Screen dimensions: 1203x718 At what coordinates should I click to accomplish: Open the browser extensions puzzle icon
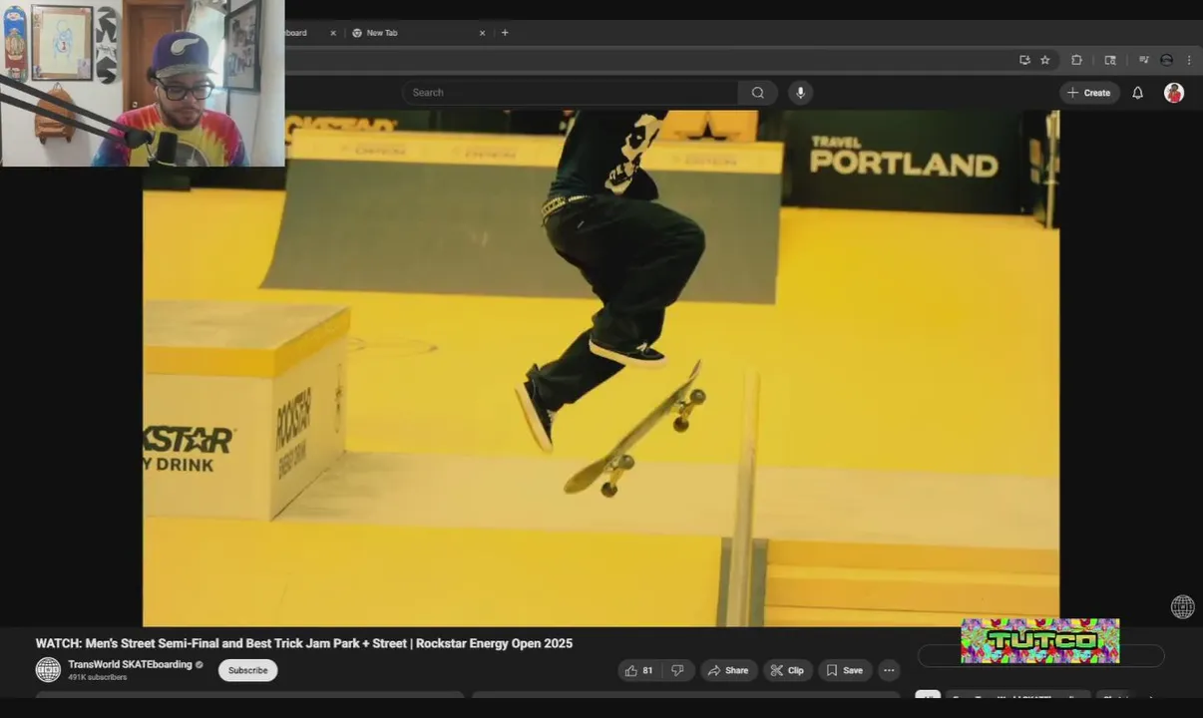tap(1076, 60)
